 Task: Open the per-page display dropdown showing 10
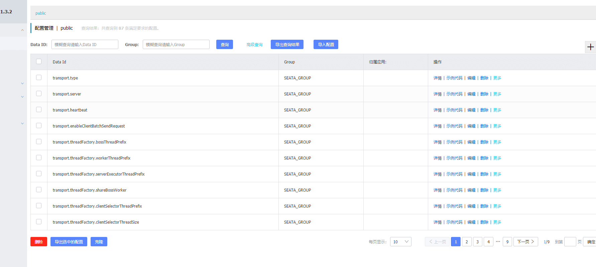[400, 242]
